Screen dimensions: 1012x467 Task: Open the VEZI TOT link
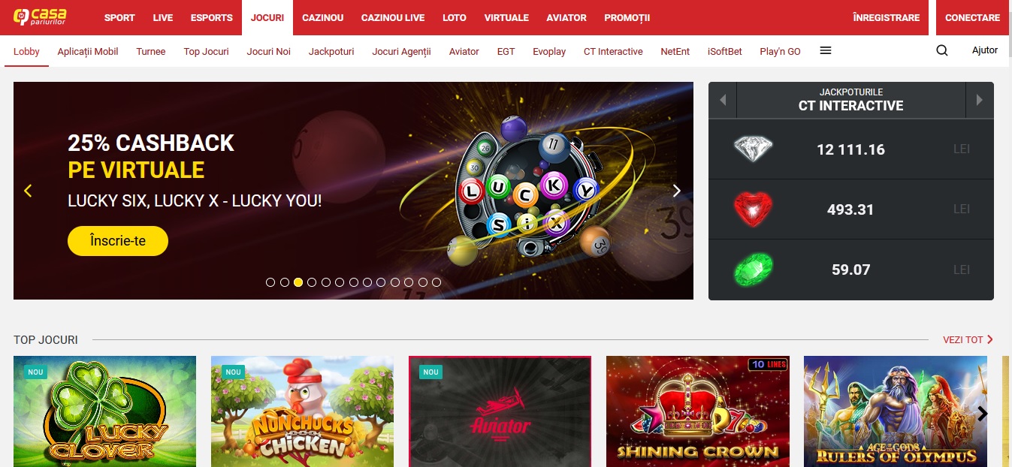coord(968,340)
